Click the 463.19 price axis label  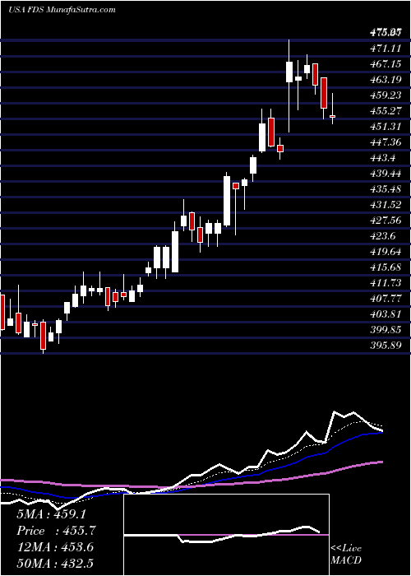[385, 79]
